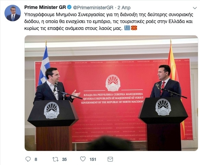Viewport: 200px width, 165px height.
Task: Open the @PrimeministerGR handle link
Action: pyautogui.click(x=93, y=8)
